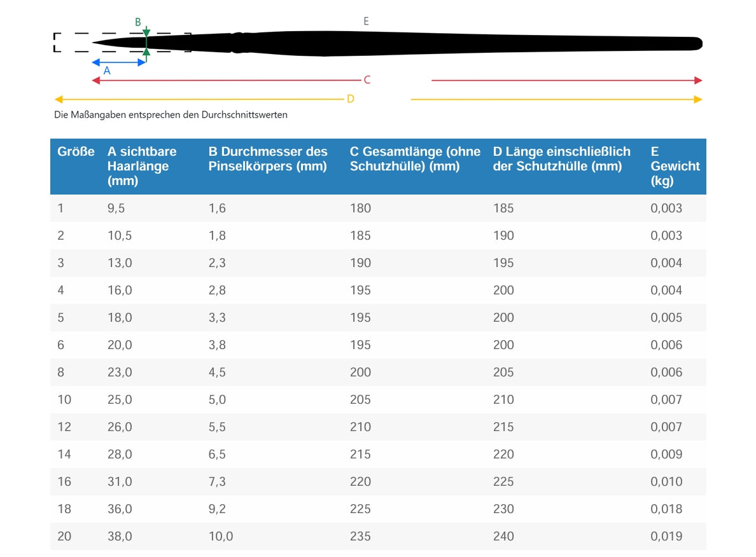Click the "E Gewicht (kg)" column header
Image resolution: width=756 pixels, height=557 pixels.
point(675,166)
